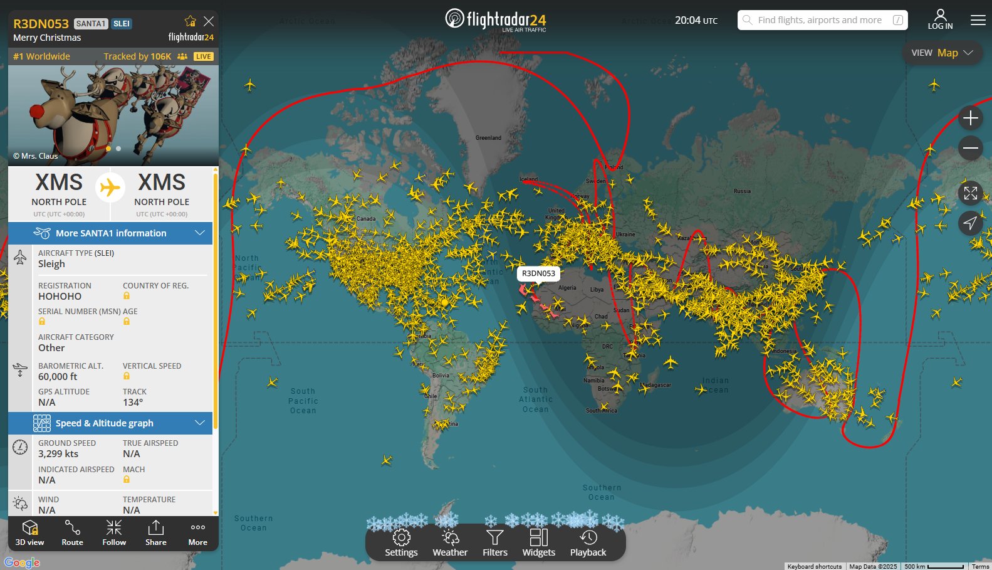Open map Settings in bottom toolbar

401,543
